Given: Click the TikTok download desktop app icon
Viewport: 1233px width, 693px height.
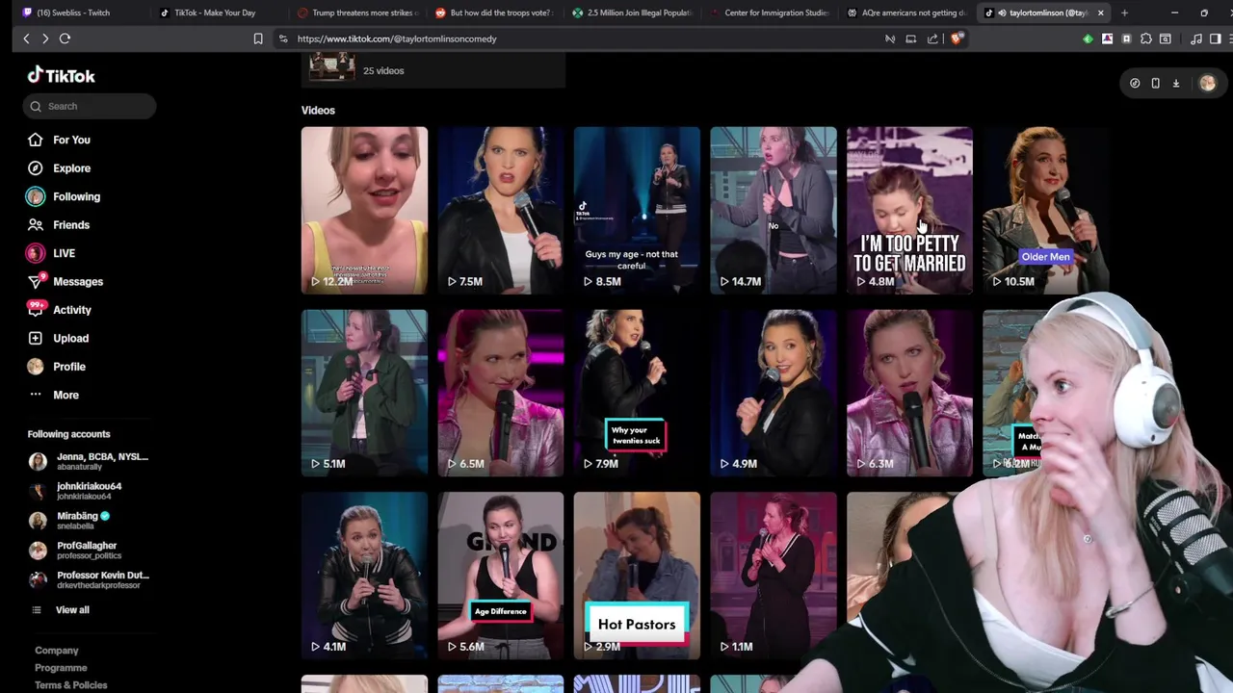Looking at the screenshot, I should 1176,84.
